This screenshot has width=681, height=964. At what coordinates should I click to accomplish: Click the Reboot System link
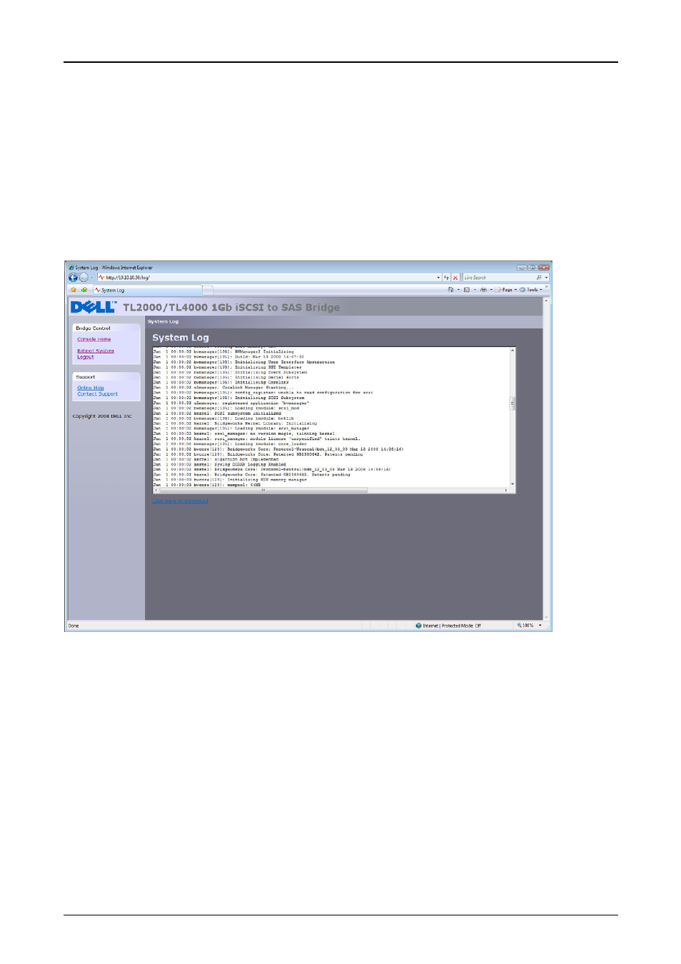[96, 351]
